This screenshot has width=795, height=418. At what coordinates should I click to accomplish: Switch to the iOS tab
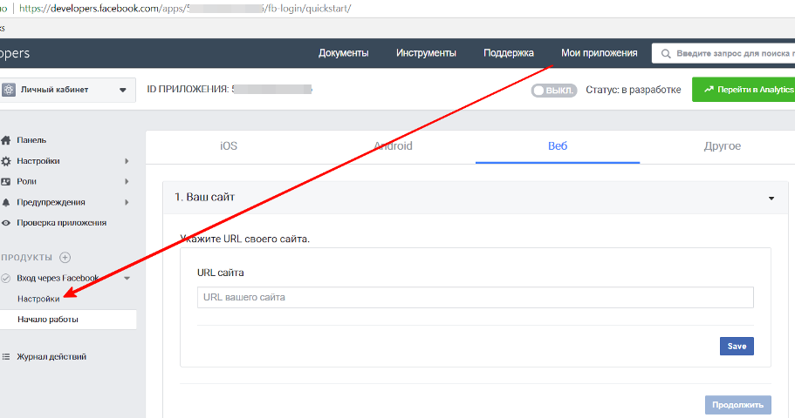[x=228, y=146]
